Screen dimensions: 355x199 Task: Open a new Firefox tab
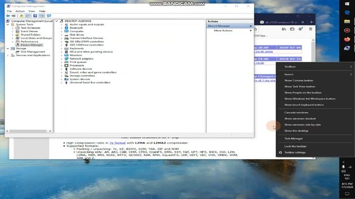(x=311, y=22)
